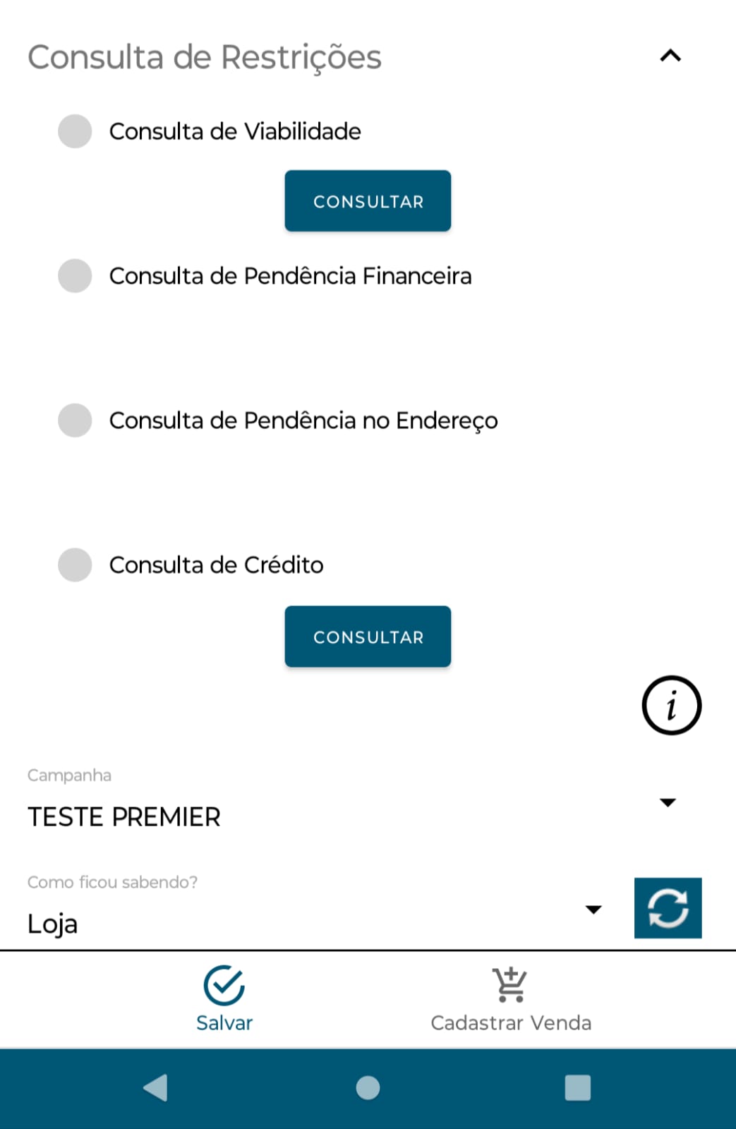Image resolution: width=736 pixels, height=1129 pixels.
Task: Tap the circled info icon
Action: click(x=671, y=705)
